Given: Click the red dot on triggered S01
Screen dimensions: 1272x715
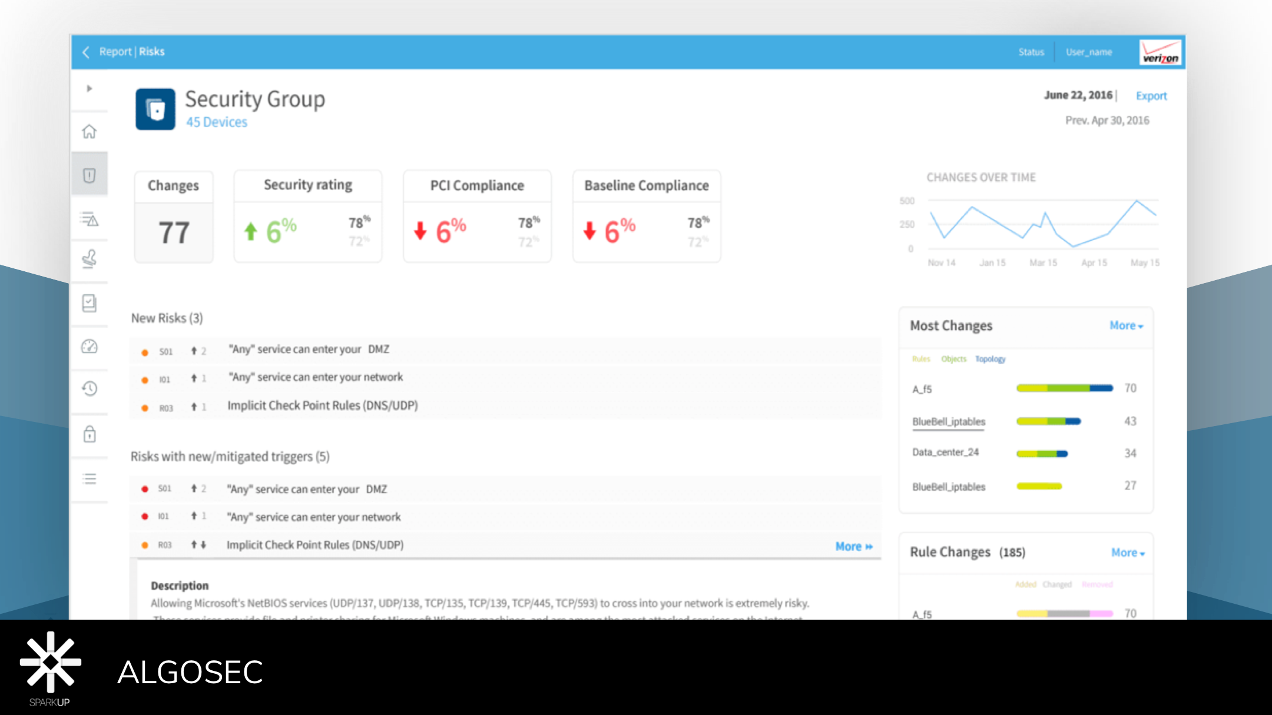Looking at the screenshot, I should click(x=145, y=489).
